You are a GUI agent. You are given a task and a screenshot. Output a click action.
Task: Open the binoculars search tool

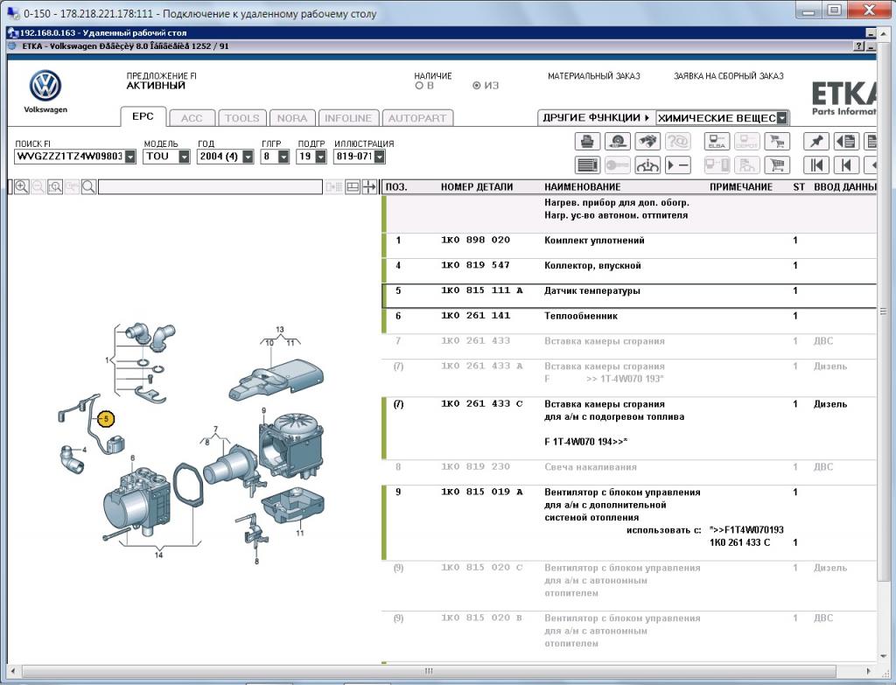pos(647,141)
